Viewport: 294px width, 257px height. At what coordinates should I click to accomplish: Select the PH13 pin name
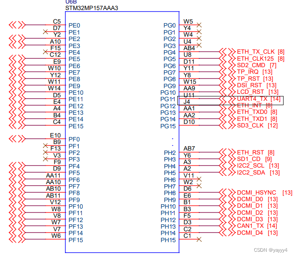point(168,227)
